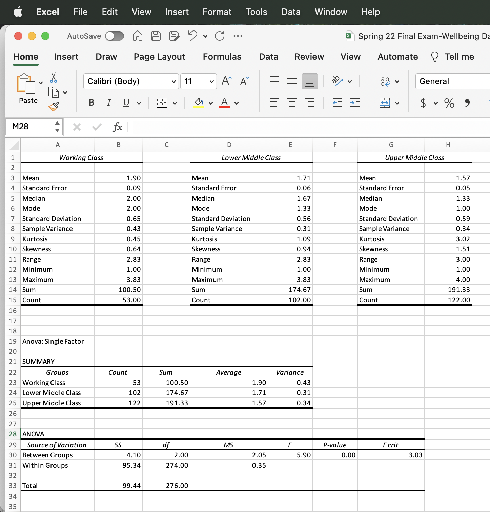Open the Copy dropdown arrow
The image size is (490, 512).
pos(65,92)
